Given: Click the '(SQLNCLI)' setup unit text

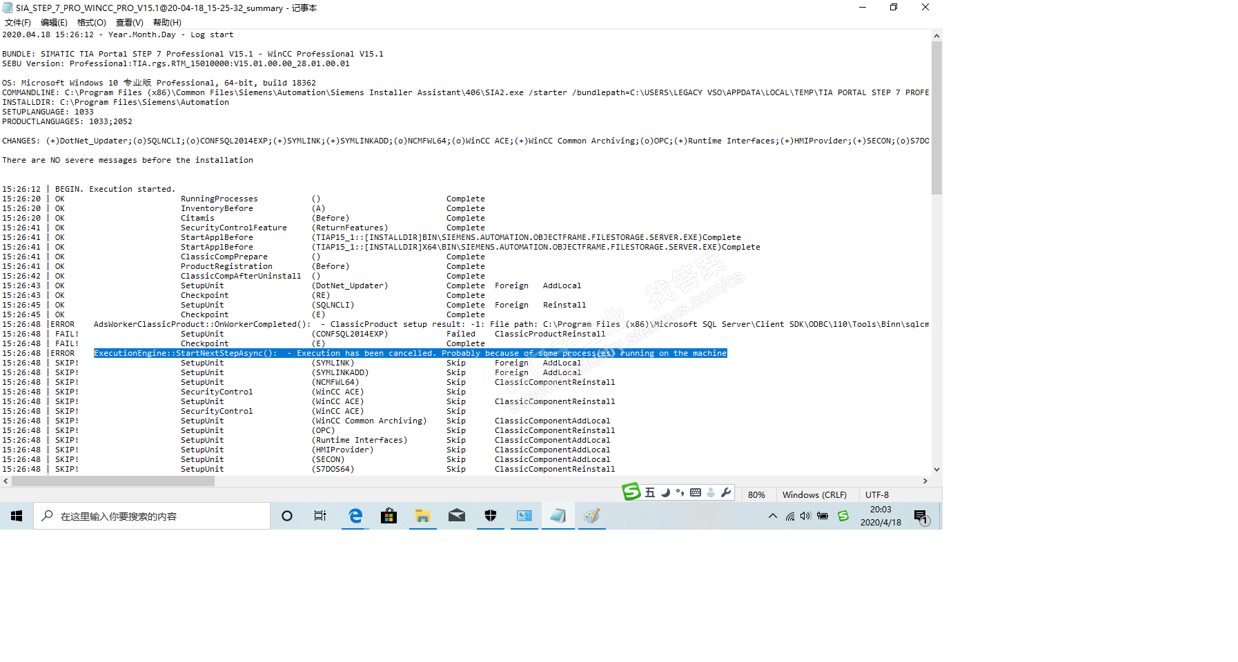Looking at the screenshot, I should [x=333, y=305].
